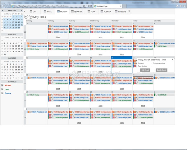This screenshot has height=150, width=187.
Task: Select week number 21 row header
Action: 25,83
